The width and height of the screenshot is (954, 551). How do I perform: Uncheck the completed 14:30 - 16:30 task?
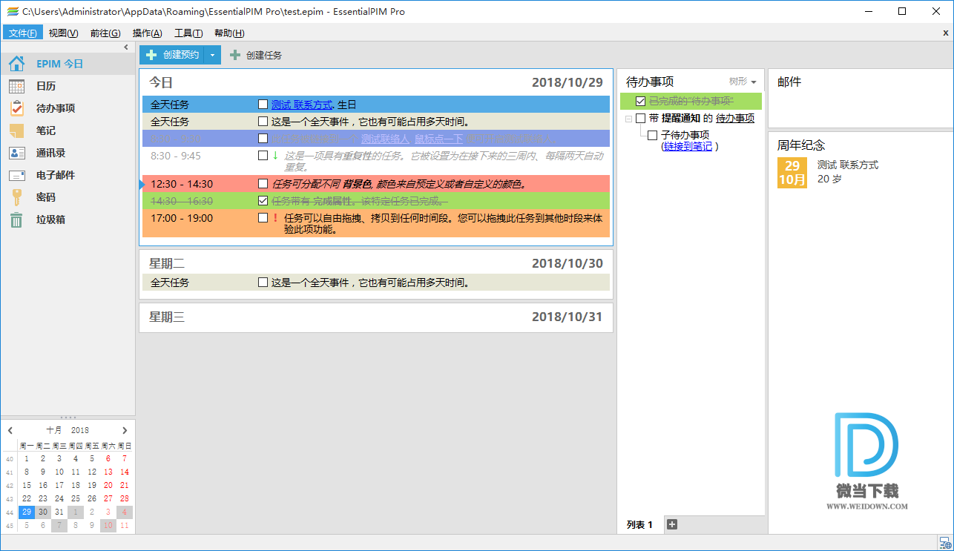pos(263,201)
